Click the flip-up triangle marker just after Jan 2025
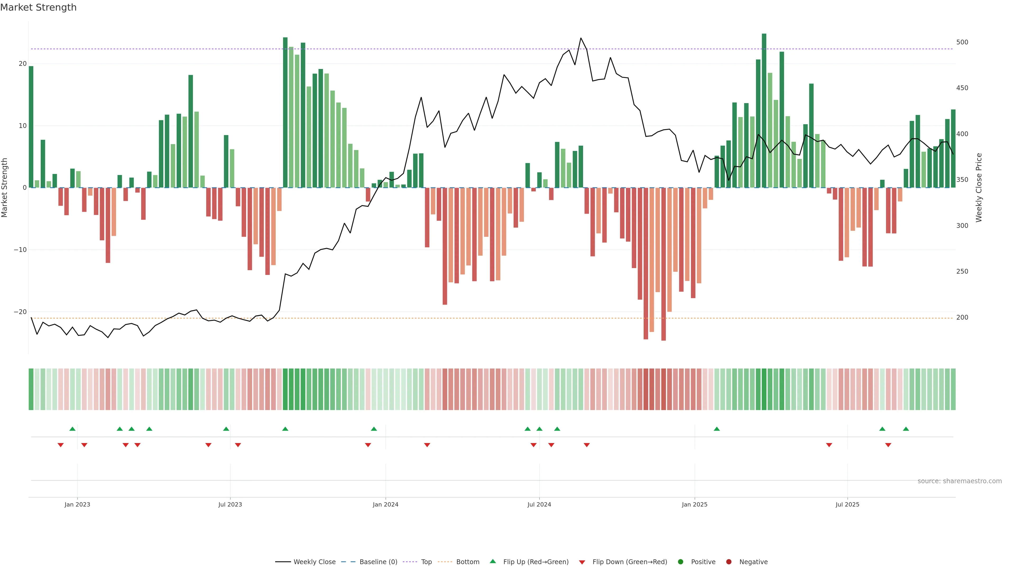This screenshot has height=571, width=1015. [x=717, y=429]
